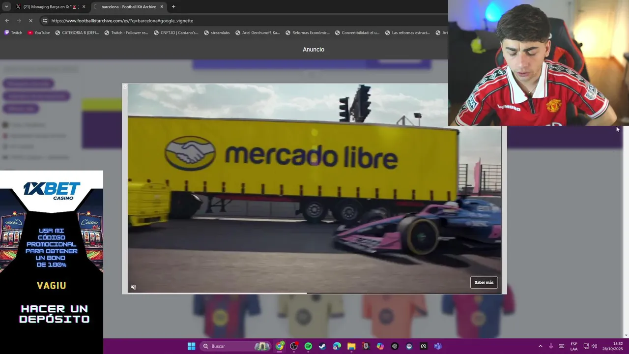Click the VAGIU promo code text
Screen dimensions: 629x354
(x=52, y=286)
